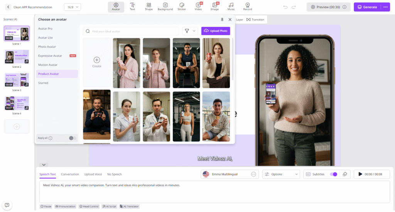The width and height of the screenshot is (395, 212).
Task: Pin the avatar chooser panel
Action: [222, 19]
